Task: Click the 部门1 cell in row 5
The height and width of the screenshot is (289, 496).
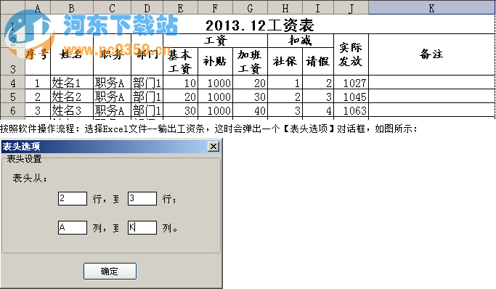Action: click(x=147, y=96)
